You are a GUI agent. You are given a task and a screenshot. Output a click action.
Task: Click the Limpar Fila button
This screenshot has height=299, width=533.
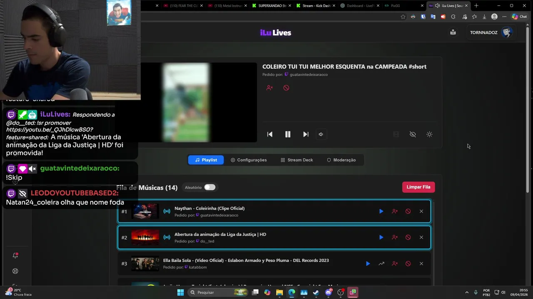click(418, 187)
